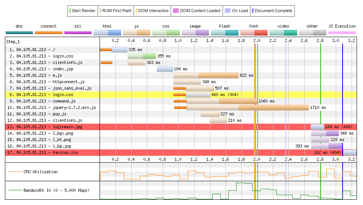Click the js color key swatch
The width and height of the screenshot is (363, 205).
[137, 33]
